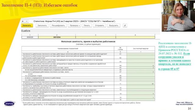Click the value cell of row 10
The height and width of the screenshot is (110, 195).
tap(141, 80)
